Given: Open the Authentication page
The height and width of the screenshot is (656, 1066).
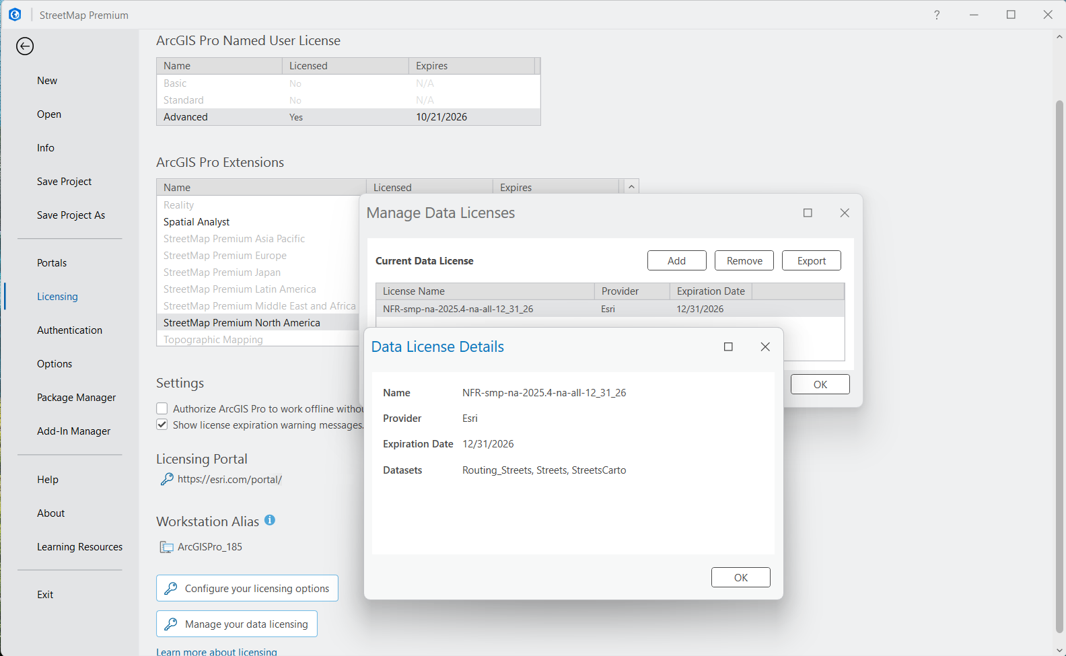Looking at the screenshot, I should click(69, 330).
